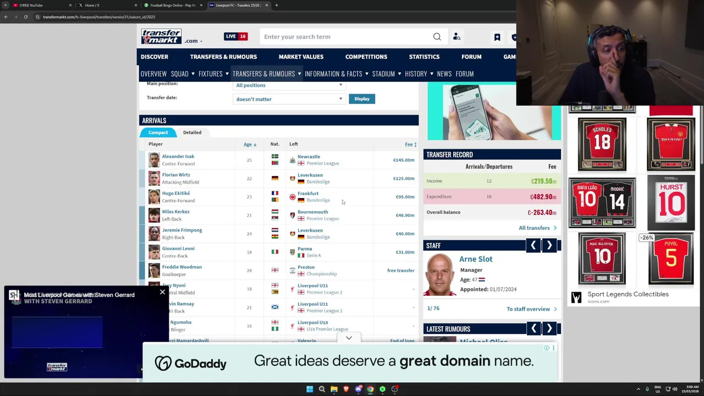This screenshot has width=704, height=396.
Task: Click the Chrome icon in the taskbar
Action: (x=370, y=389)
